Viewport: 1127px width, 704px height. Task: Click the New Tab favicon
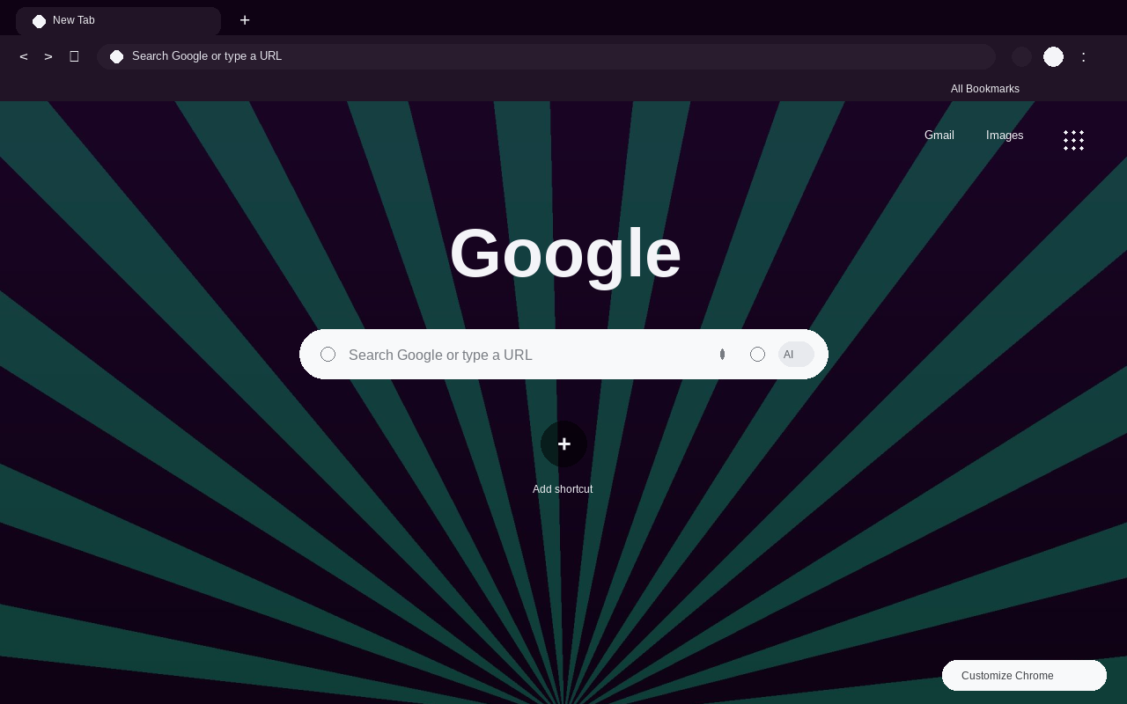click(x=39, y=21)
